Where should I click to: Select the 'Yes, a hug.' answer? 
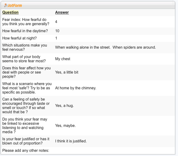point(64,106)
